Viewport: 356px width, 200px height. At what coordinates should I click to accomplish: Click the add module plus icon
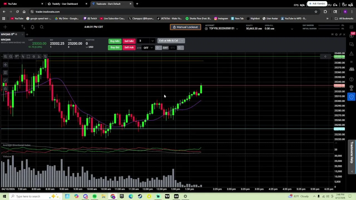pyautogui.click(x=5, y=27)
